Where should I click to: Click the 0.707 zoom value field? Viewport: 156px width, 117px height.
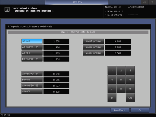(56, 86)
